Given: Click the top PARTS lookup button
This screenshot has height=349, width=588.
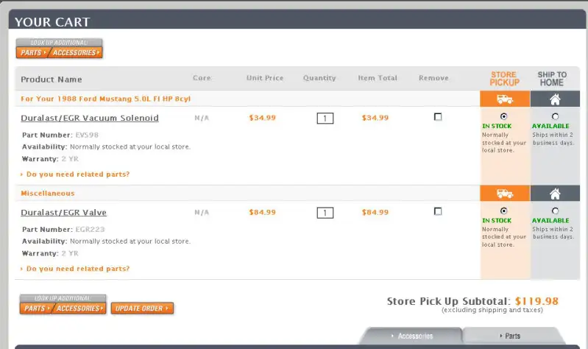Looking at the screenshot, I should [32, 52].
